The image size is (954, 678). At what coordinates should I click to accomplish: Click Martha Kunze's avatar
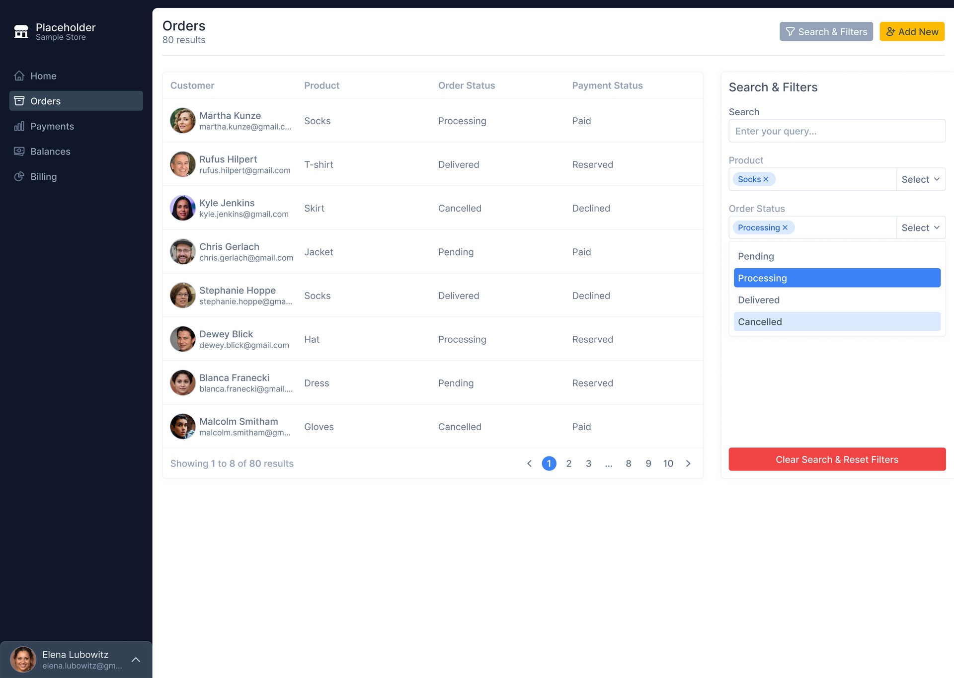pyautogui.click(x=183, y=121)
